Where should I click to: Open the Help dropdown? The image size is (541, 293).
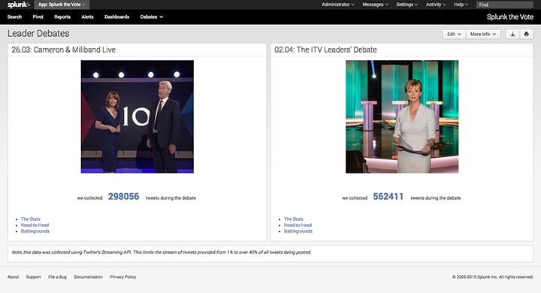tap(461, 5)
